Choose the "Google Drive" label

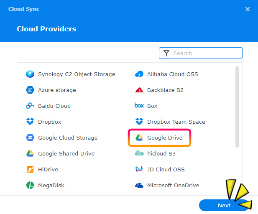[x=165, y=138]
